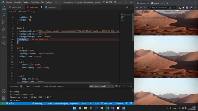This screenshot has width=198, height=111.
Task: Open the Görünüm menu
Action: pos(35,2)
